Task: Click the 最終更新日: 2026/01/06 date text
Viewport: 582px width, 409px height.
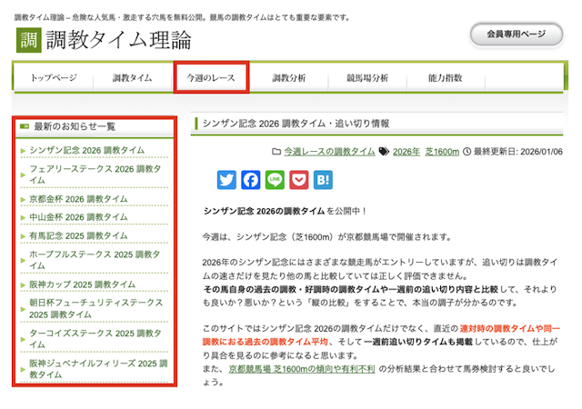Action: tap(518, 152)
